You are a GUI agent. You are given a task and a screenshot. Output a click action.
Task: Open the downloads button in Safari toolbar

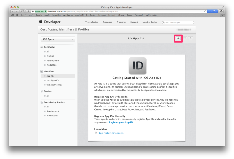click(x=221, y=11)
